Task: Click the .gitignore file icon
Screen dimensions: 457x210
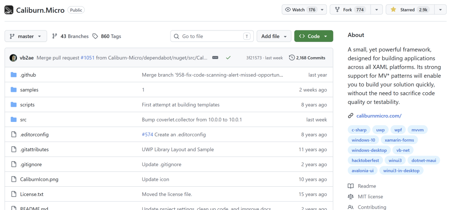Action: (14, 164)
